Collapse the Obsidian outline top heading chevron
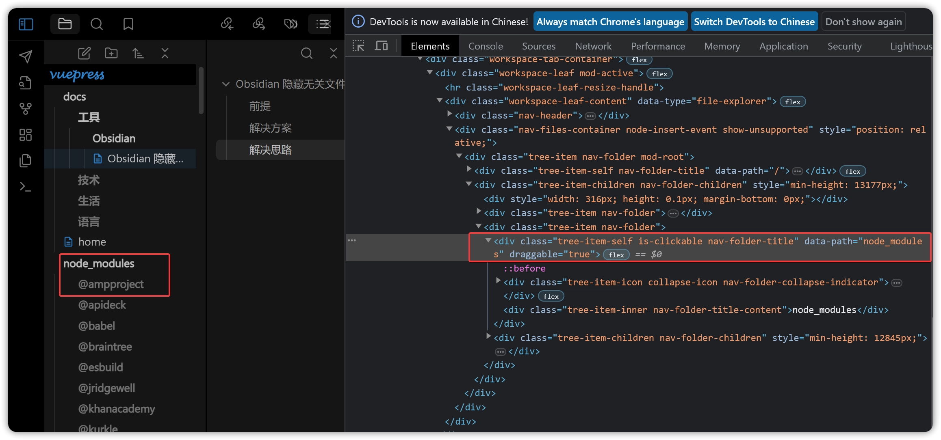 226,84
